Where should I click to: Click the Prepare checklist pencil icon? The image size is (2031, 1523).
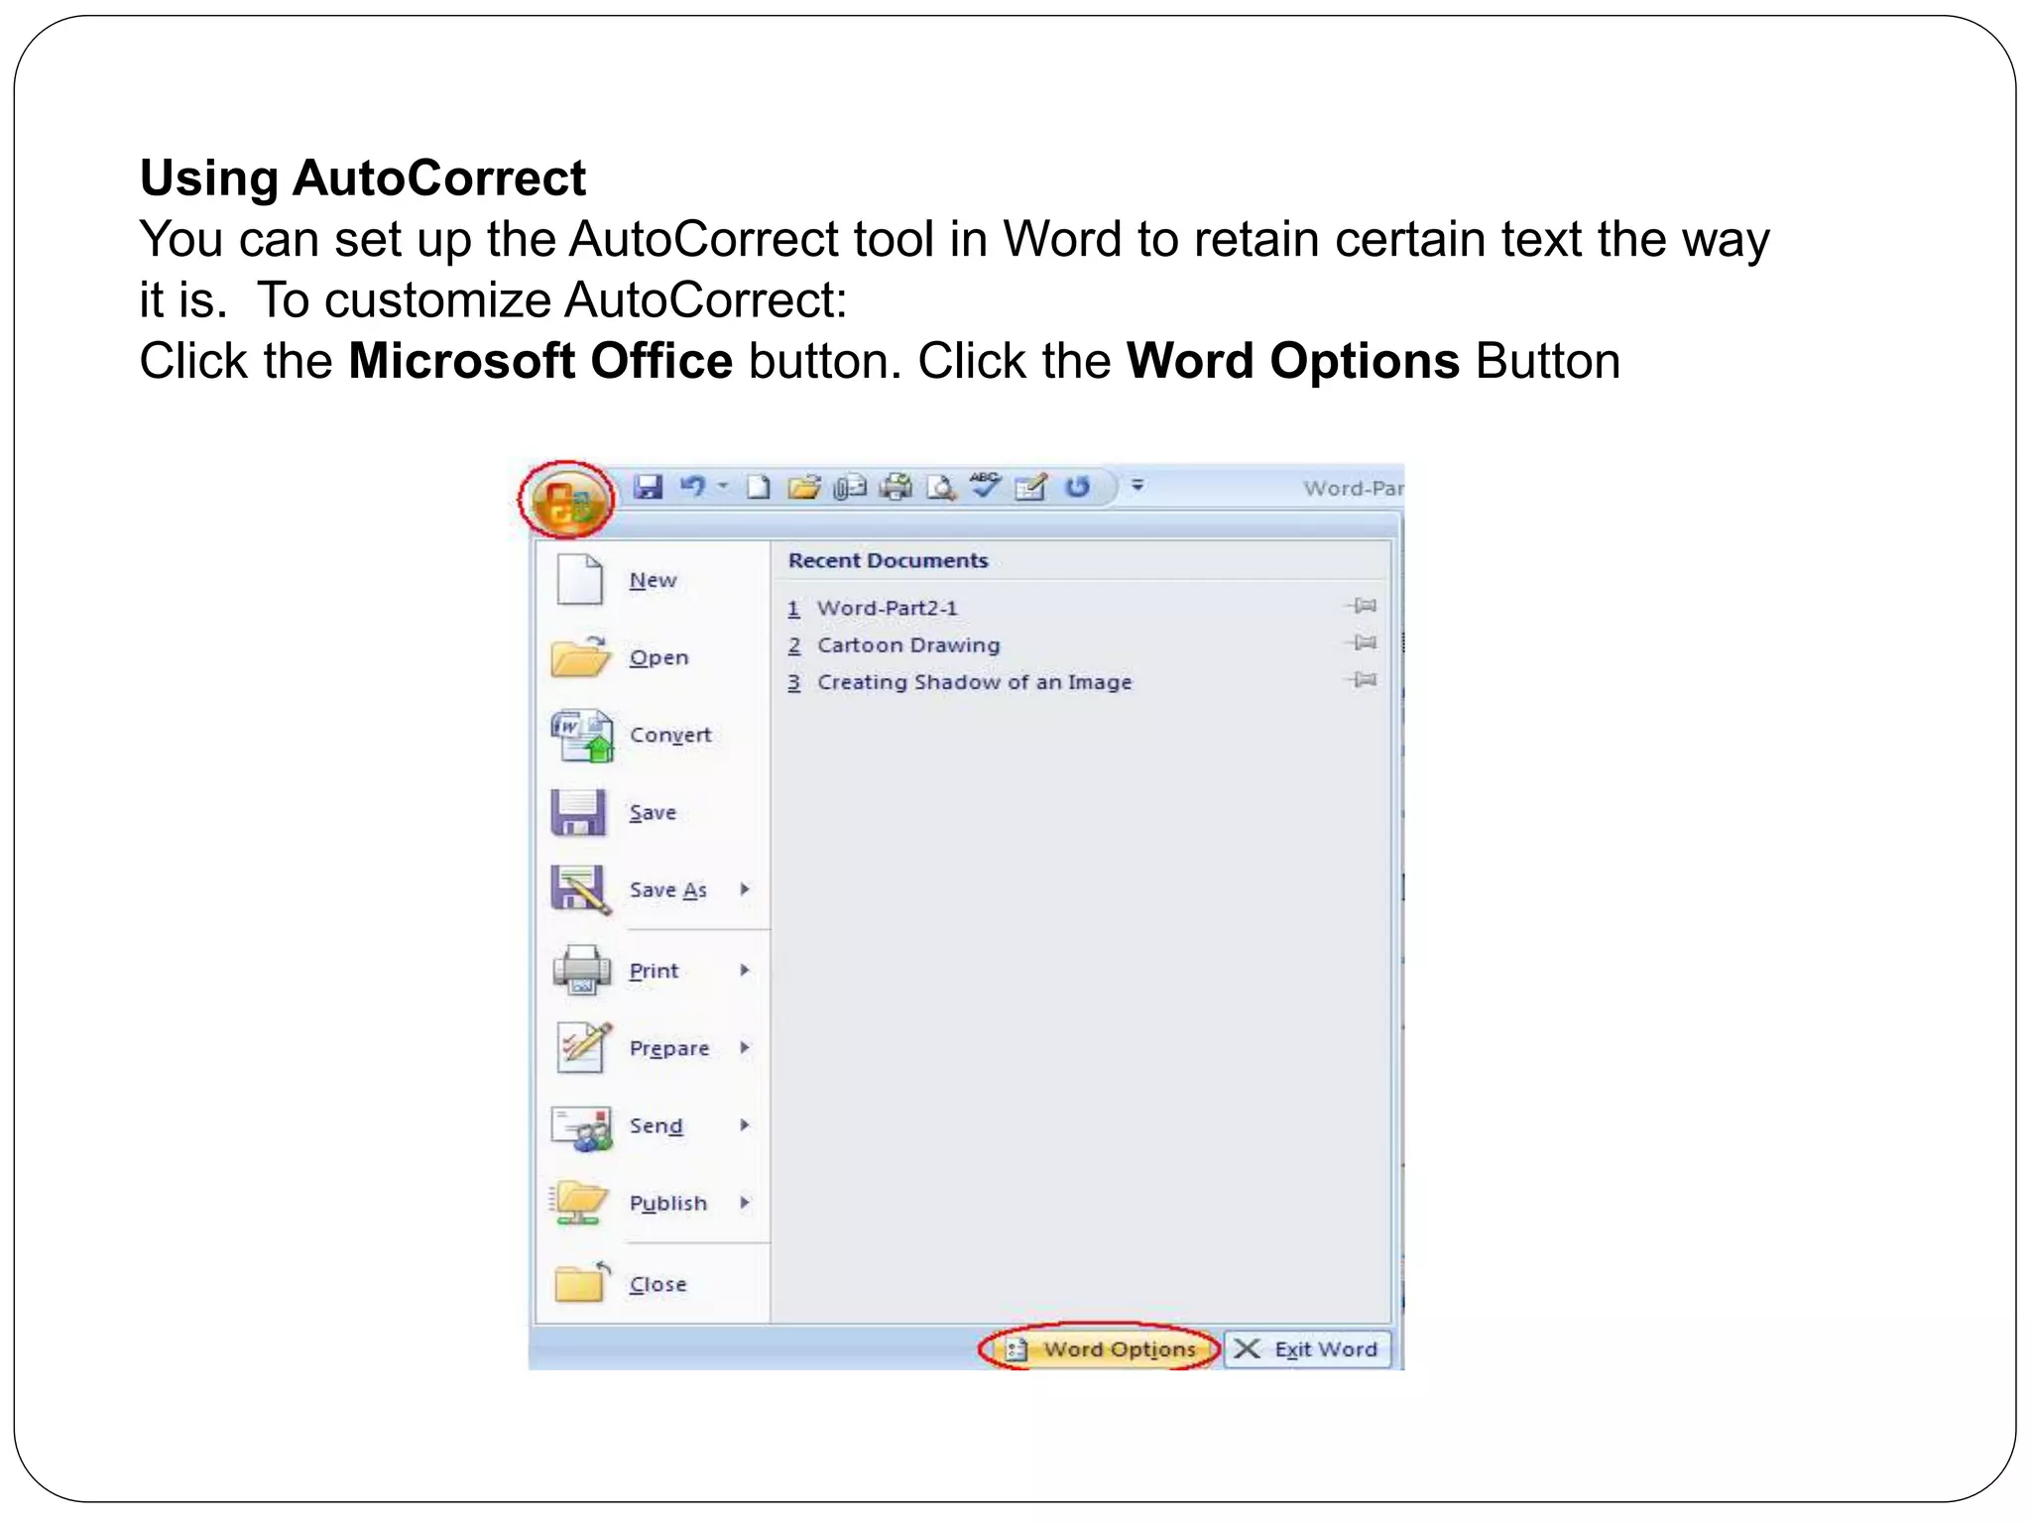[583, 1047]
